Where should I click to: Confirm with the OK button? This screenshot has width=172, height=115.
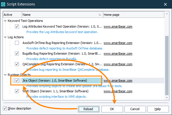click(112, 109)
